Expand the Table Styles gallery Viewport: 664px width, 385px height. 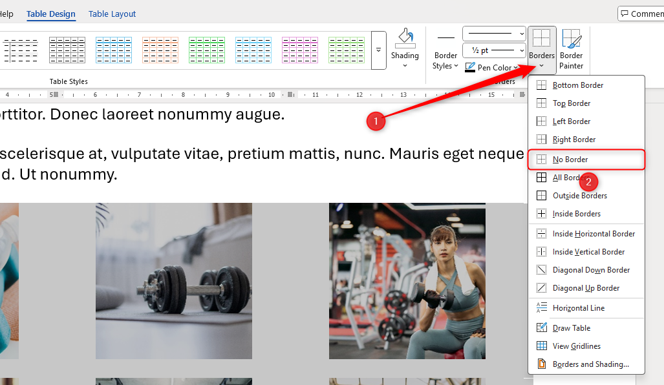pyautogui.click(x=379, y=50)
